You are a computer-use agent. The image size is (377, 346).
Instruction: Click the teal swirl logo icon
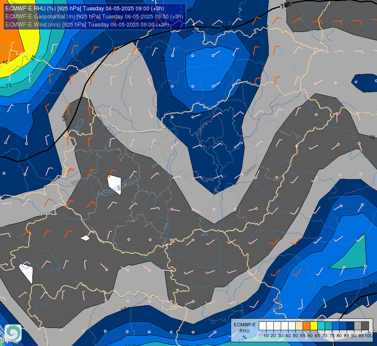coord(13,333)
